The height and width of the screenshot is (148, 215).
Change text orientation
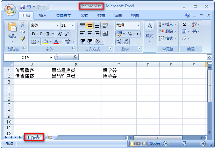pyautogui.click(x=98, y=41)
